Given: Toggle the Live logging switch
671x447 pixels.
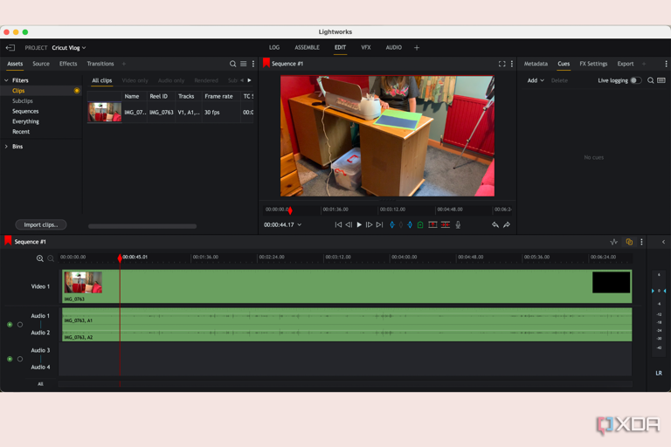Looking at the screenshot, I should pos(636,80).
